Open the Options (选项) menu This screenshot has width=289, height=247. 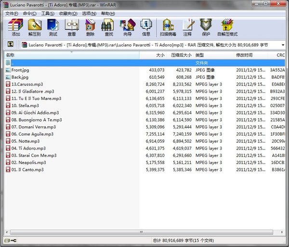[89, 14]
